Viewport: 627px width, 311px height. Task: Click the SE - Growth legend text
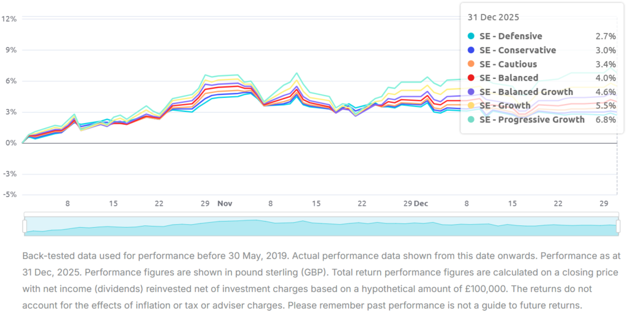pos(505,106)
